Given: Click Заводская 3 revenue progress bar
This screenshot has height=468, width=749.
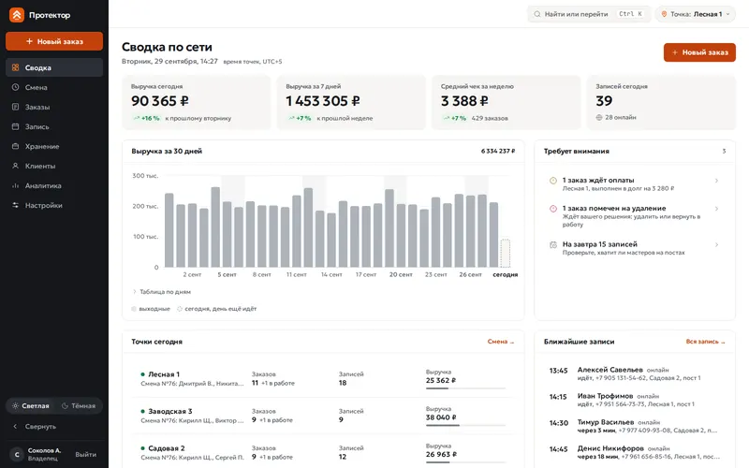Looking at the screenshot, I should pos(465,425).
